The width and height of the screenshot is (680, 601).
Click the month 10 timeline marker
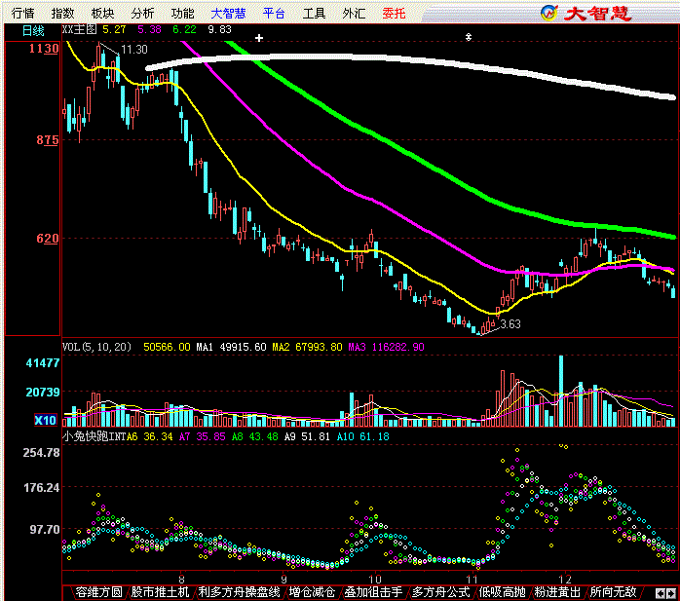(375, 579)
